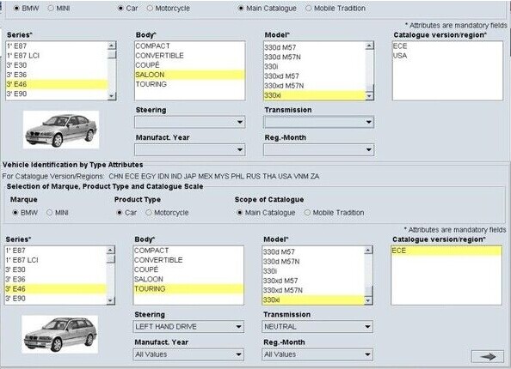Select BMW under Marque in lower panel
This screenshot has width=511, height=369.
(15, 213)
